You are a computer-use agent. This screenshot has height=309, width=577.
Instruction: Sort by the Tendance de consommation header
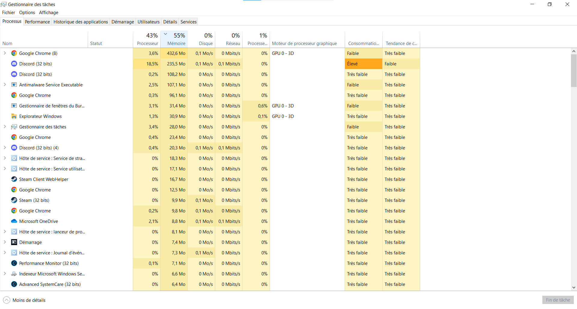401,39
